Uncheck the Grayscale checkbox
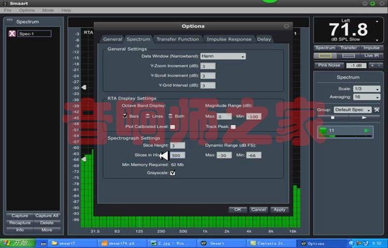 [173, 173]
